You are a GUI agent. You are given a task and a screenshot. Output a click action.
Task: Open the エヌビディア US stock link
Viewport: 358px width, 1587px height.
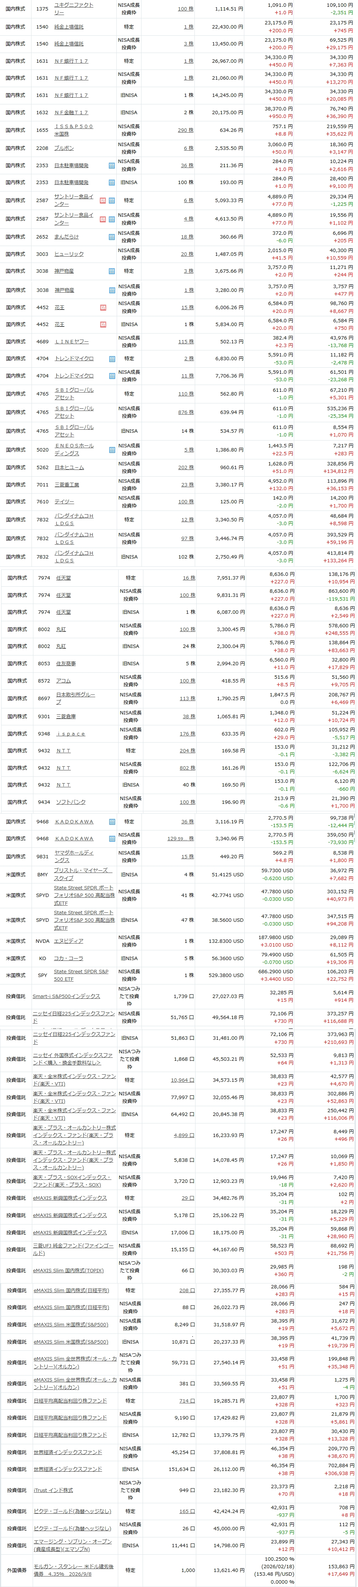click(68, 941)
